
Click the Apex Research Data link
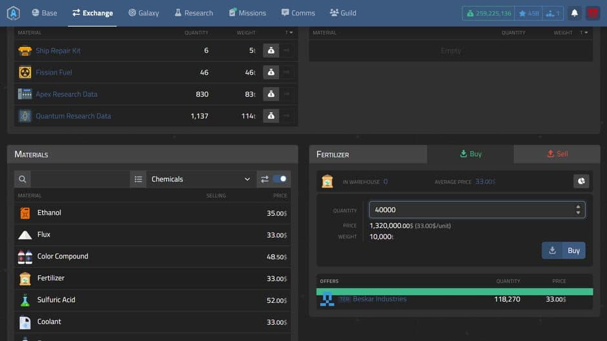(x=67, y=94)
